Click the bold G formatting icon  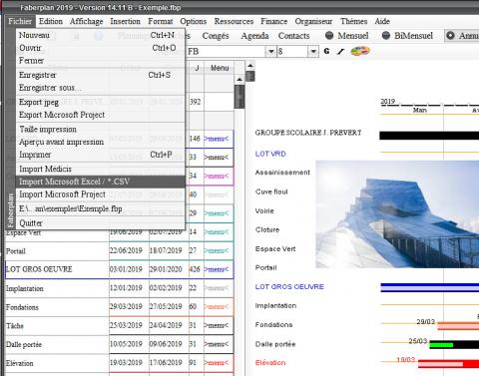(326, 51)
